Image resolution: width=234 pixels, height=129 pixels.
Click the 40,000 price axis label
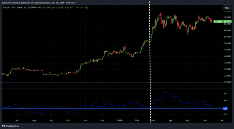[227, 56]
